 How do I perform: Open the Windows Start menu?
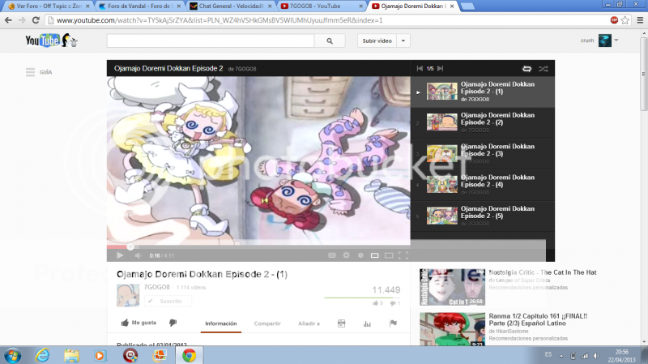point(12,355)
